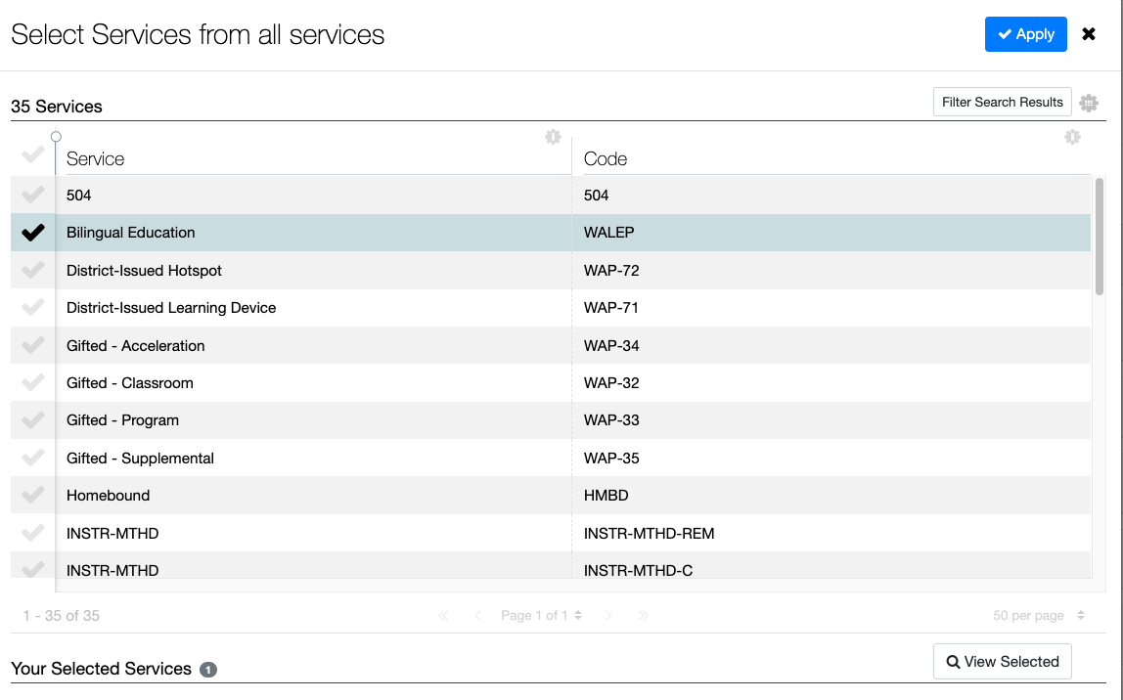Open the Code column gear settings

[1072, 137]
